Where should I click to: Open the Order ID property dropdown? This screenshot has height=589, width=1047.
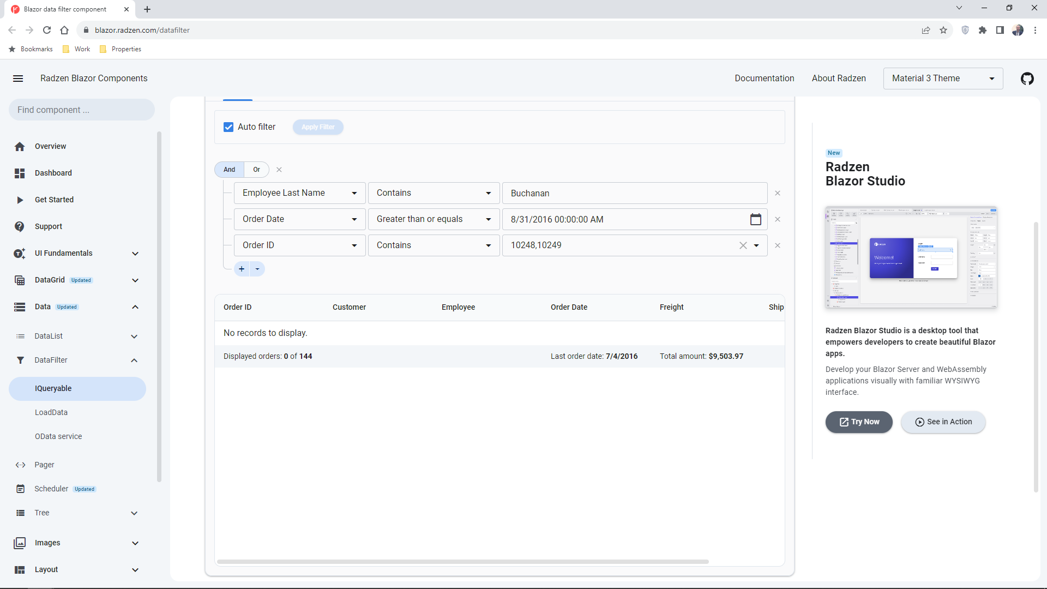[299, 245]
